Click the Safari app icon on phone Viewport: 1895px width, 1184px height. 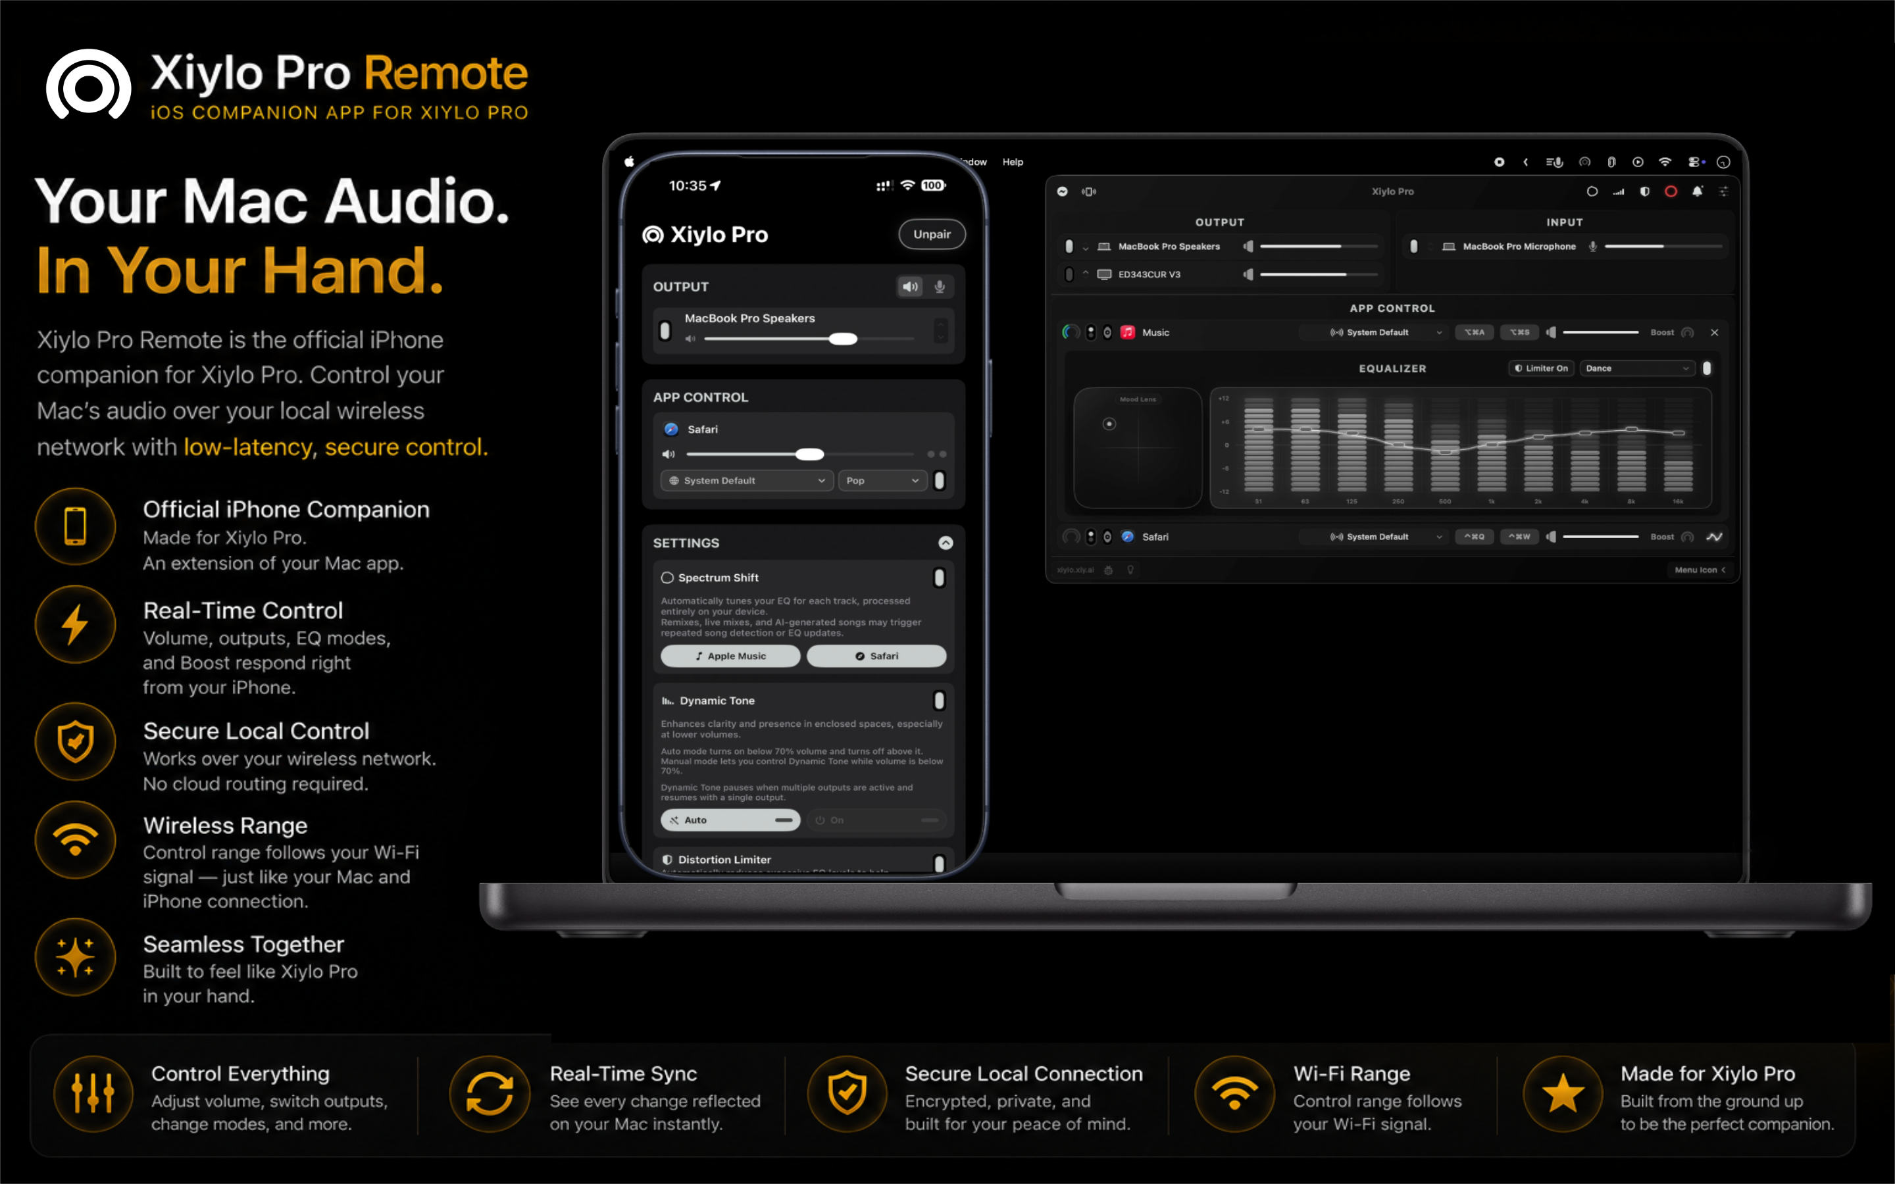click(x=671, y=429)
